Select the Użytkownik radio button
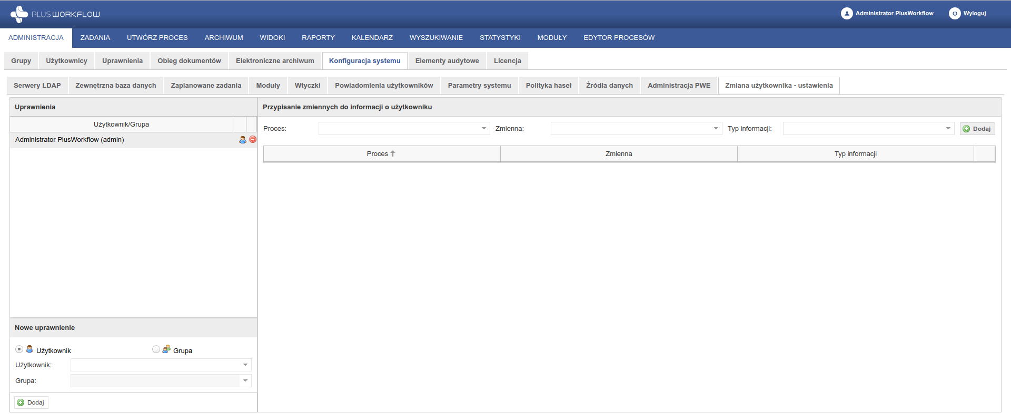Image resolution: width=1011 pixels, height=414 pixels. 19,349
